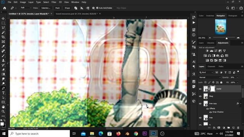Image resolution: width=244 pixels, height=137 pixels.
Task: Switch to the Histogram tab
Action: (233, 16)
